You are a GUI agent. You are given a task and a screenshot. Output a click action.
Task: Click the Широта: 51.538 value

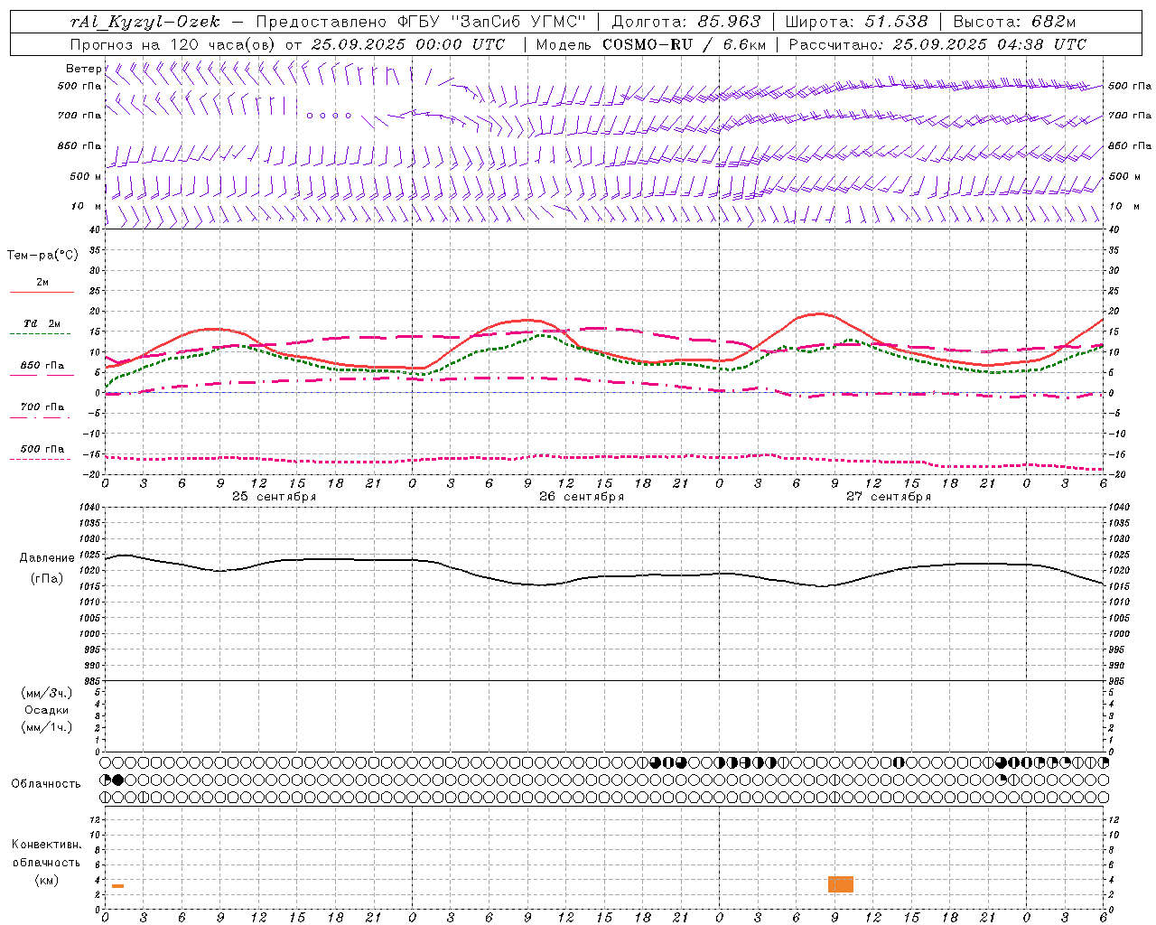[856, 22]
